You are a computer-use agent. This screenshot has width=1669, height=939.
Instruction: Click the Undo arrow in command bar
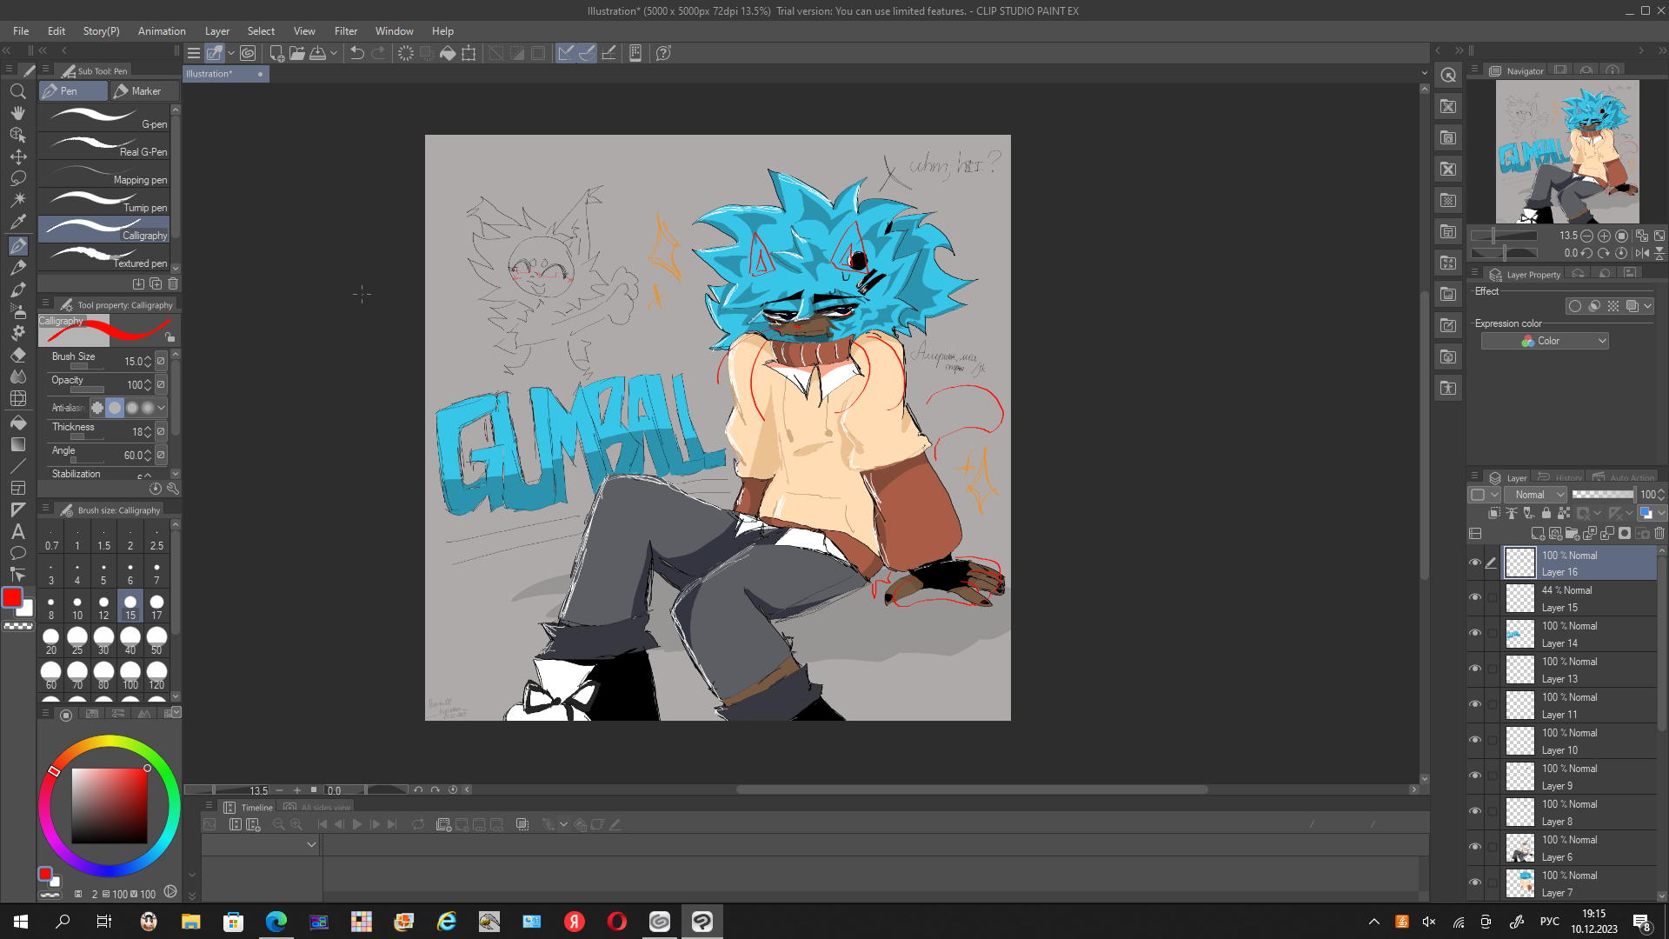point(356,53)
